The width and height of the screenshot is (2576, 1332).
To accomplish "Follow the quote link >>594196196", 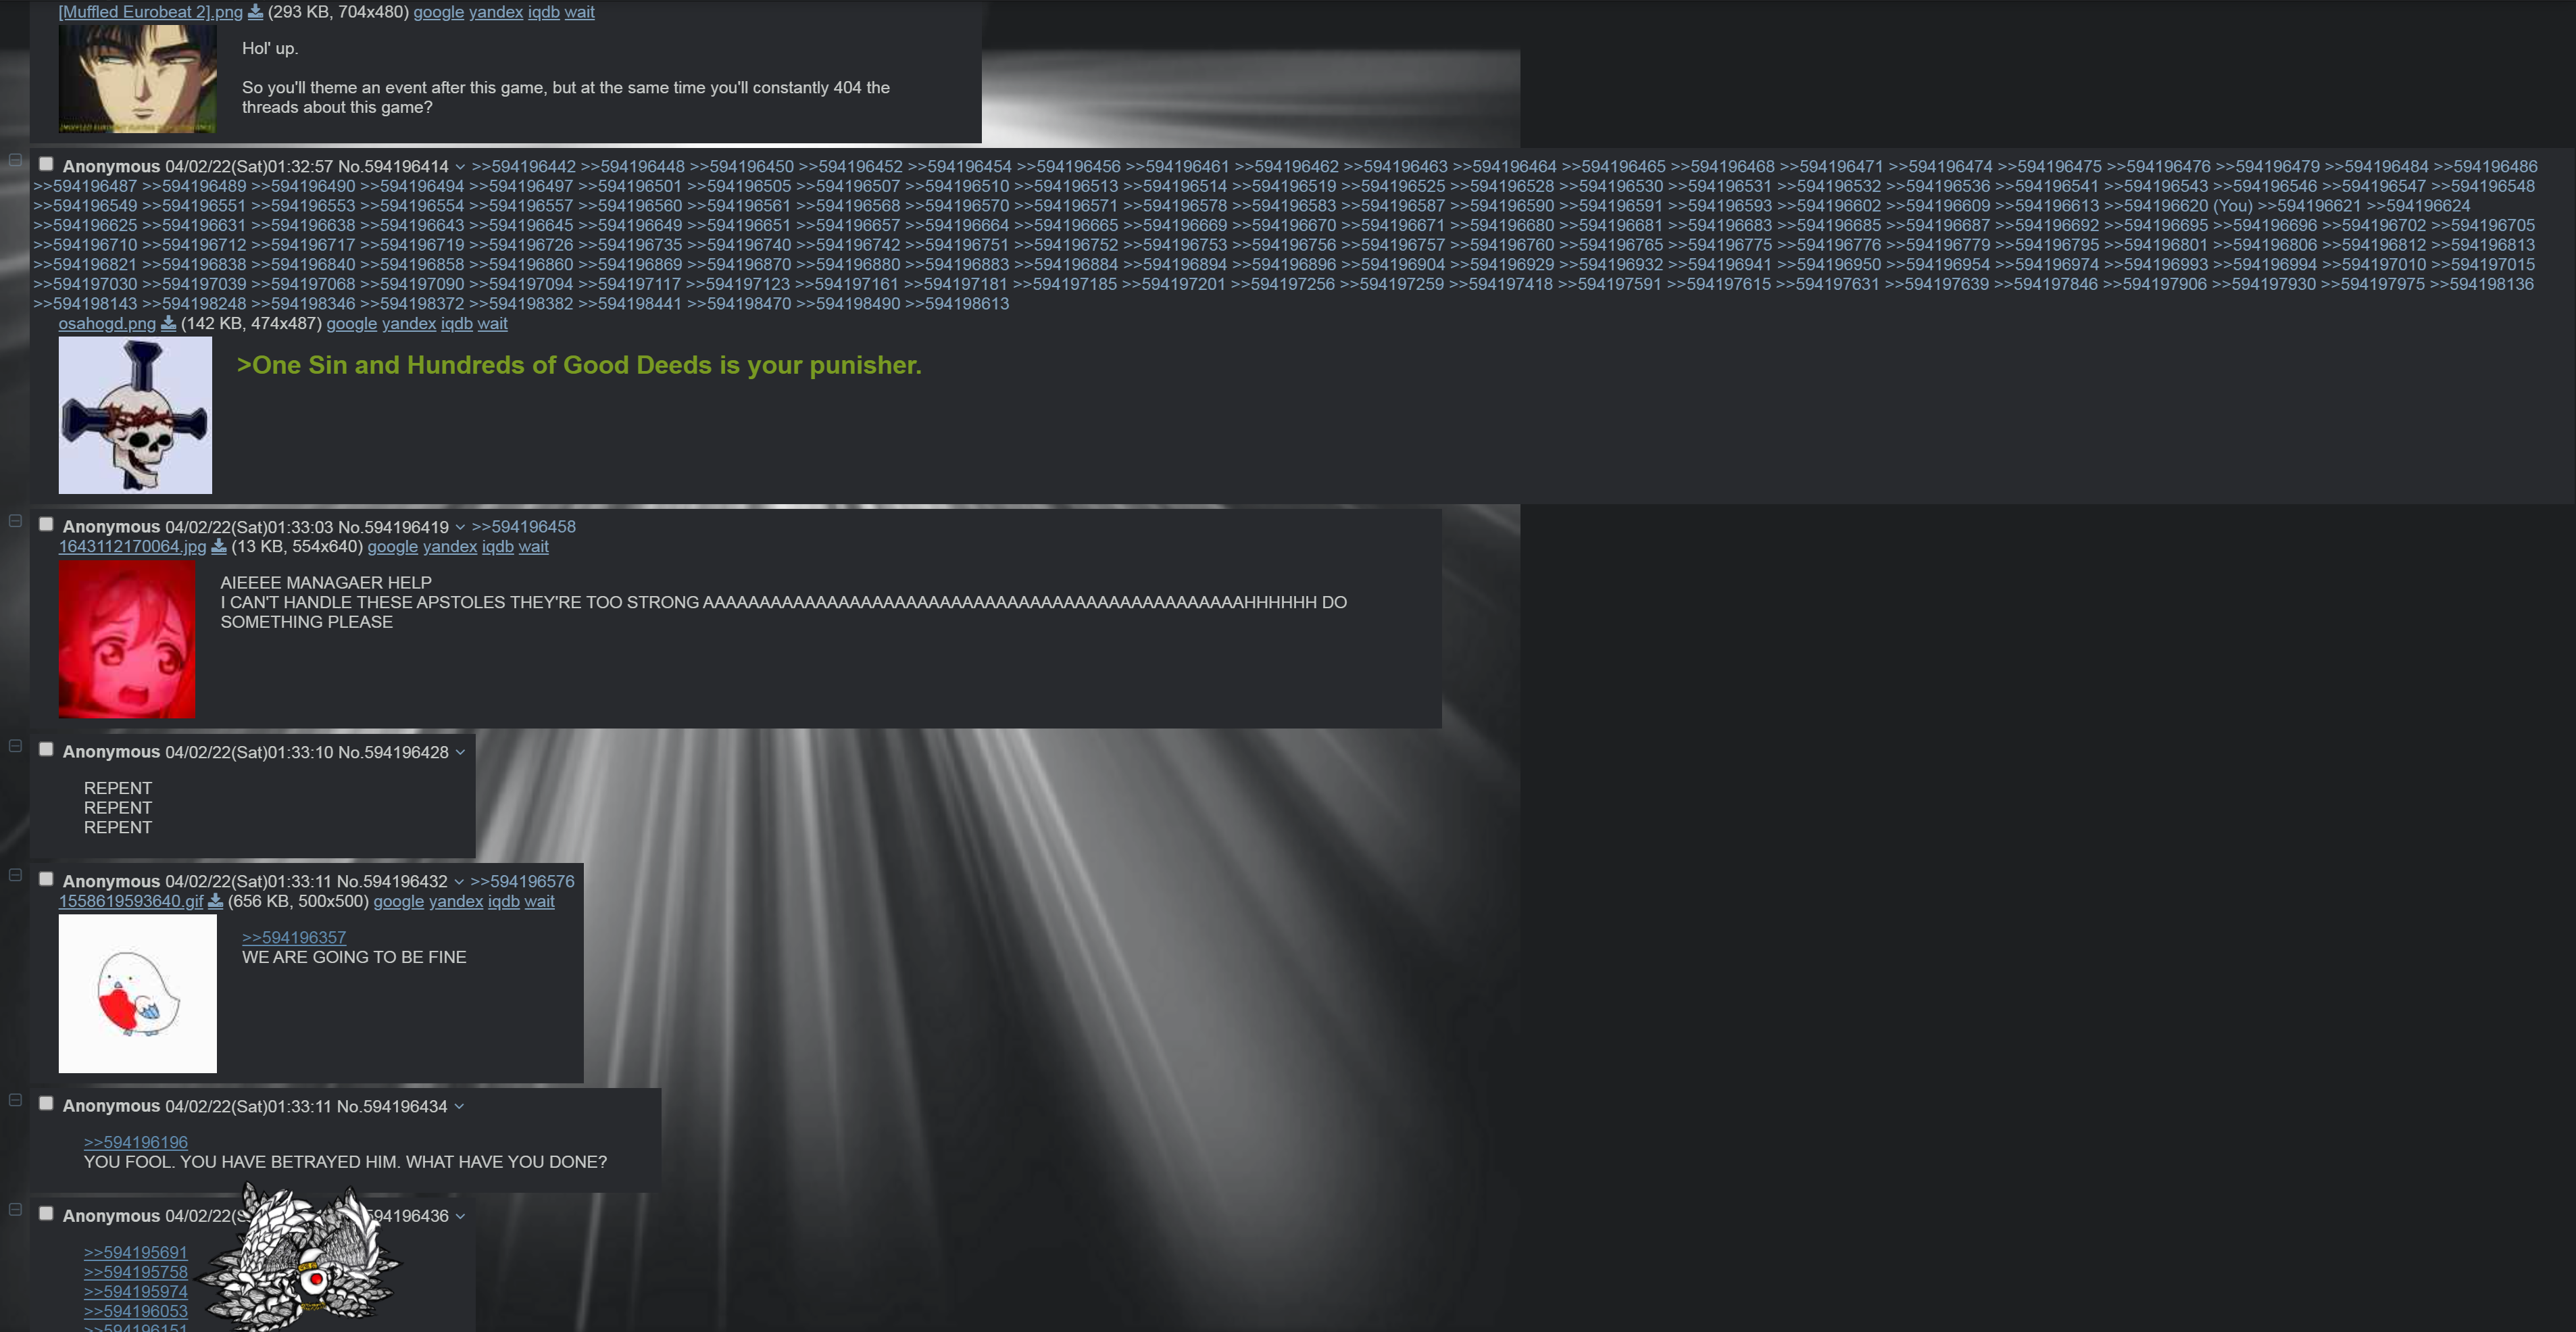I will pyautogui.click(x=136, y=1142).
